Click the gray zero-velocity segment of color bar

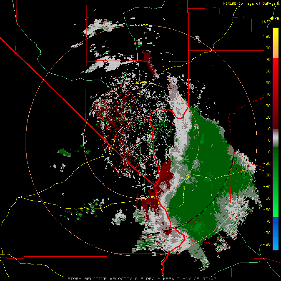pyautogui.click(x=276, y=138)
